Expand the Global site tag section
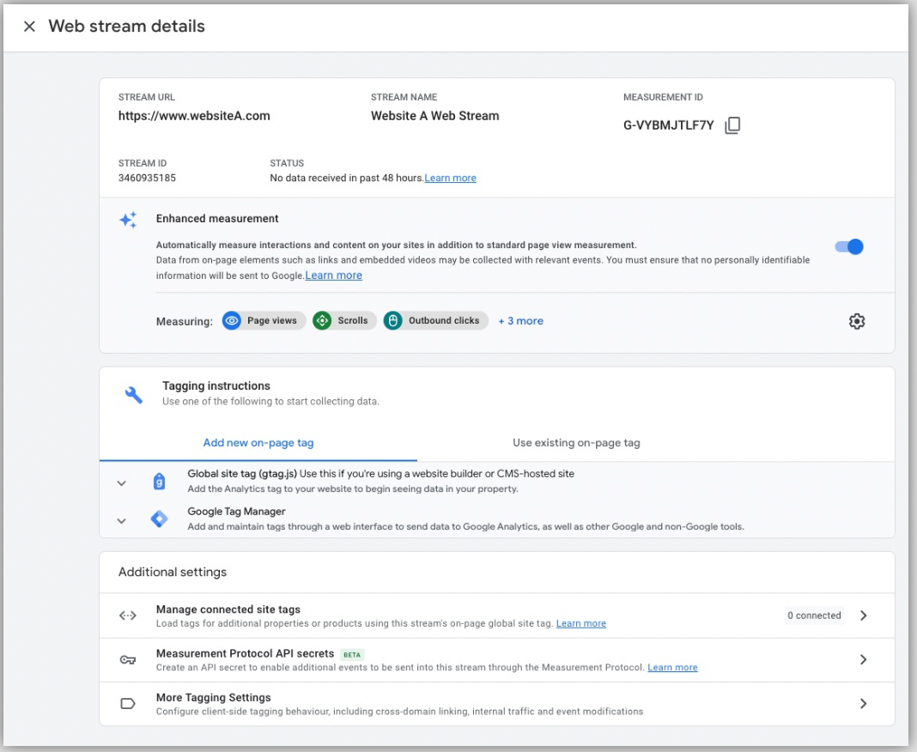Viewport: 917px width, 752px height. click(122, 483)
